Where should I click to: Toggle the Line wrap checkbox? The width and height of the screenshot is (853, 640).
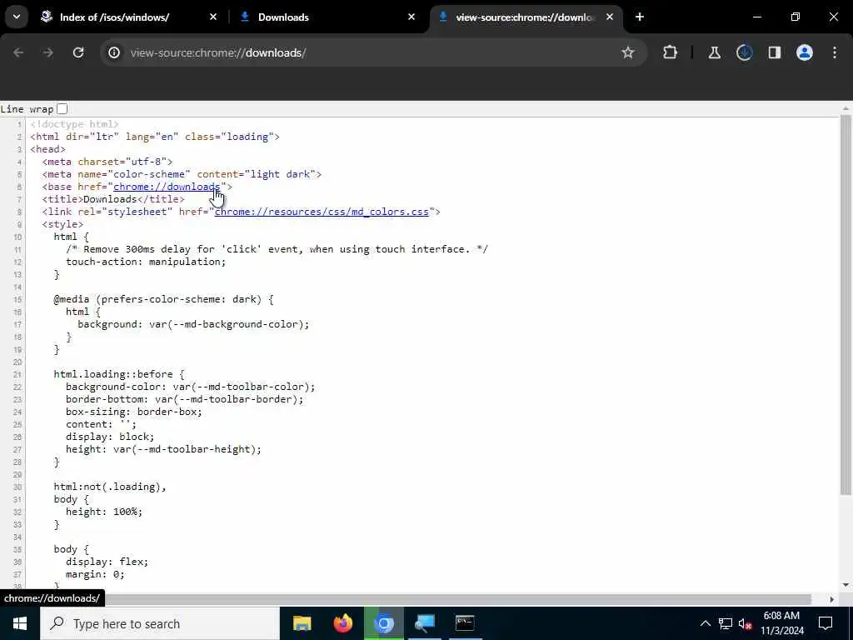tap(62, 109)
